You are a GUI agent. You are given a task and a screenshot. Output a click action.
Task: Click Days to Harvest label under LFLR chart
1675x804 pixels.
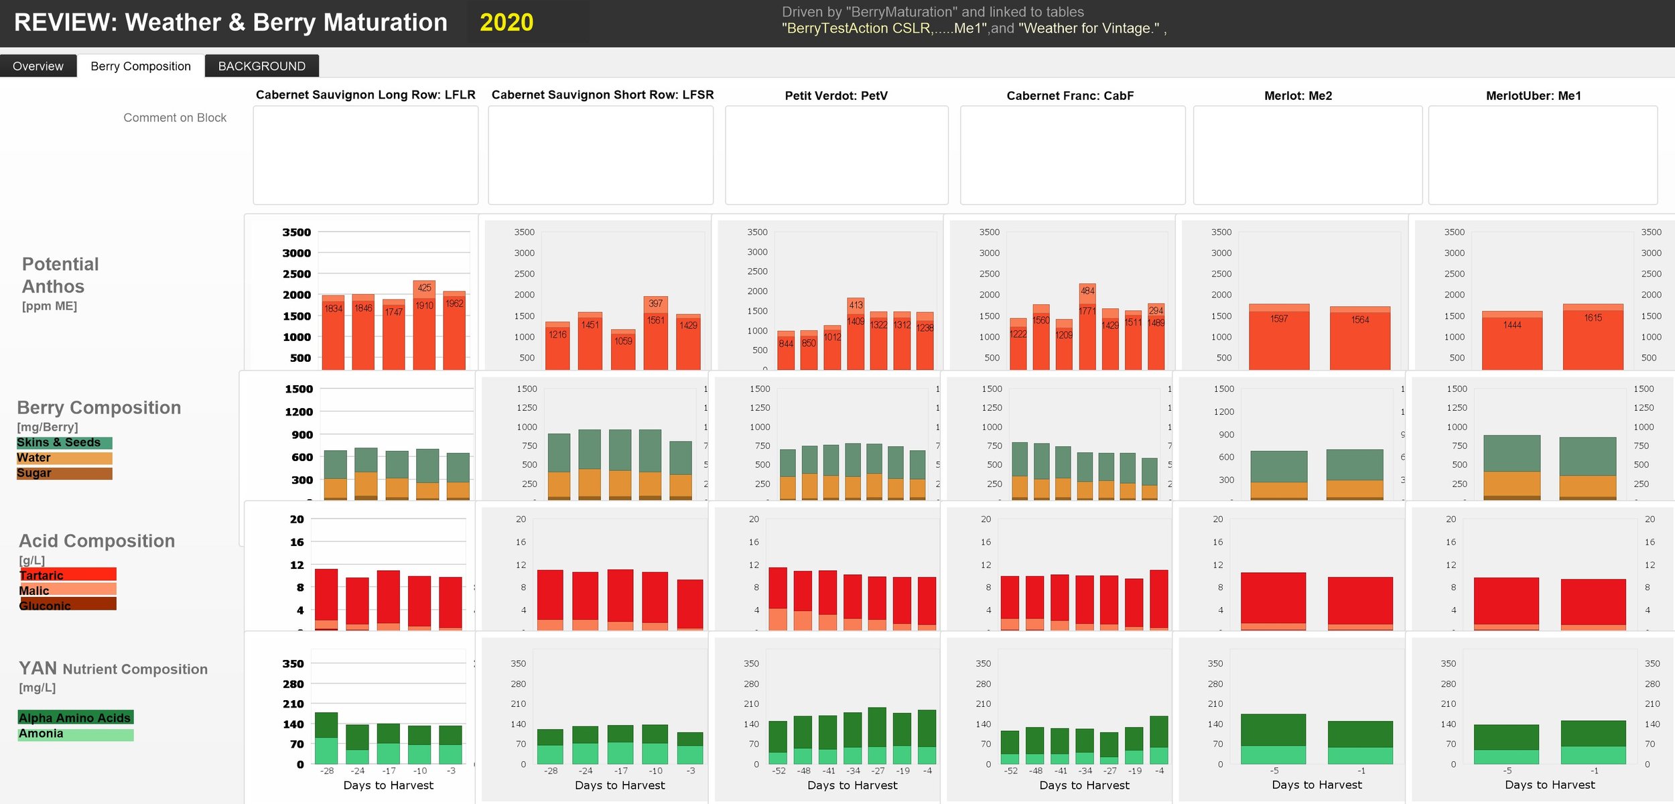pyautogui.click(x=389, y=785)
